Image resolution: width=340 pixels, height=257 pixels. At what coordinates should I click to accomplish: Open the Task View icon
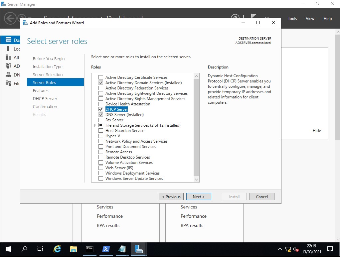pos(40,249)
